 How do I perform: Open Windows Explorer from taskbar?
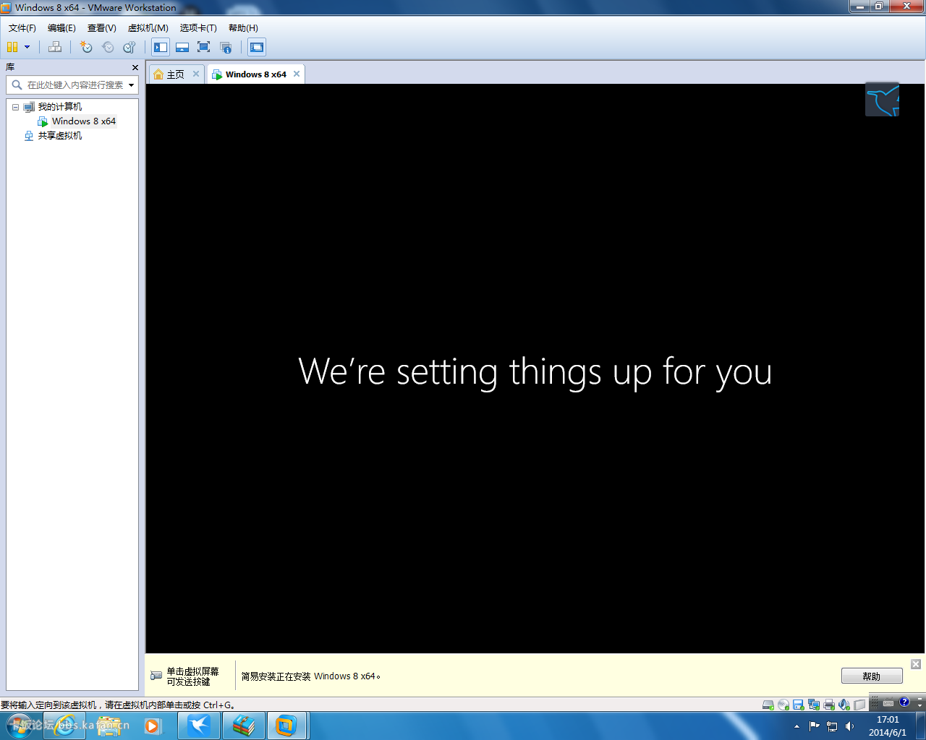(109, 726)
